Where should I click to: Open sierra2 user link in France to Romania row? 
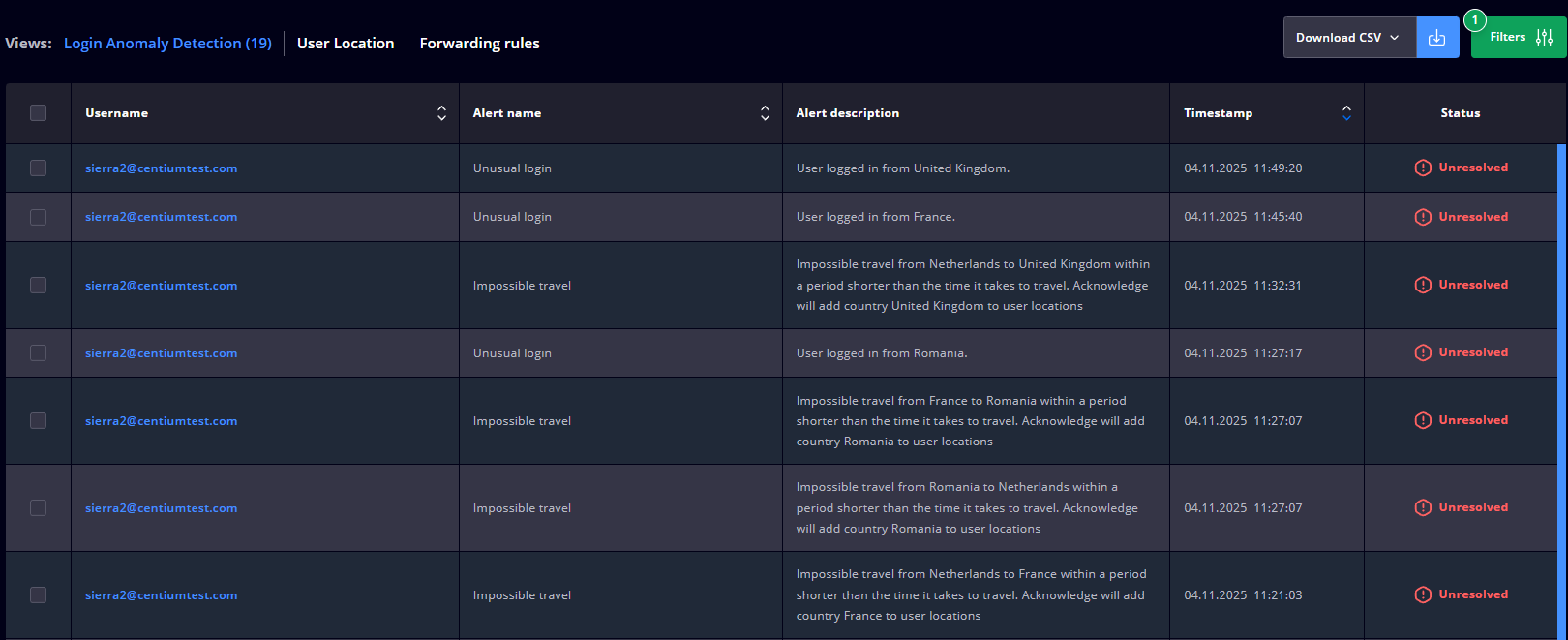(x=161, y=421)
